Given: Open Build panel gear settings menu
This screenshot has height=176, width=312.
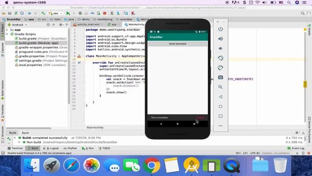Looking at the screenshot, I should 297,132.
